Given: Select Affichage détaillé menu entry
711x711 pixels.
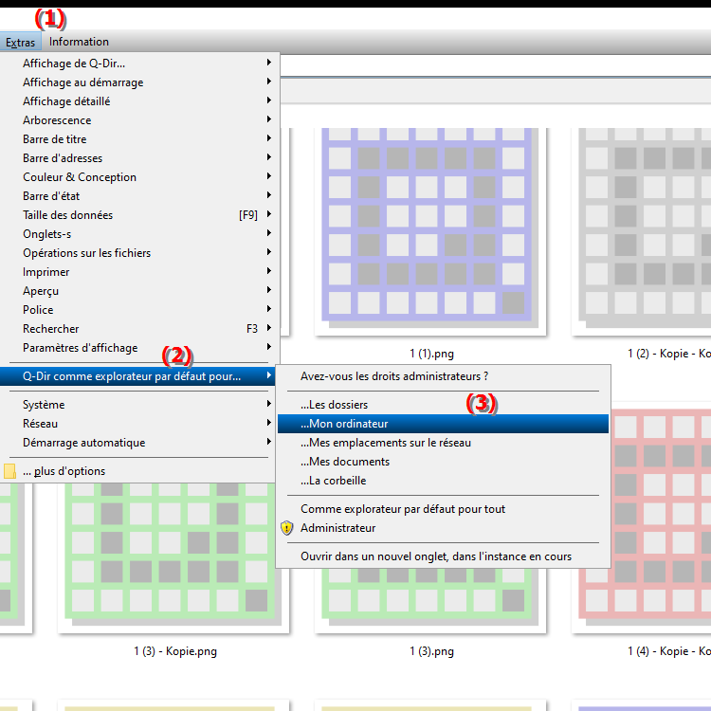Looking at the screenshot, I should point(139,101).
